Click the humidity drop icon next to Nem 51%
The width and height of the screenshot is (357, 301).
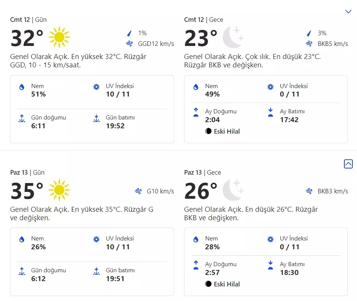coord(22,87)
